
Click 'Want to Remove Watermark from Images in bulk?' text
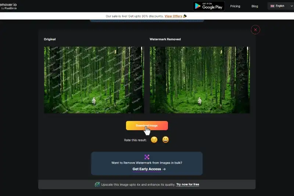[x=147, y=163]
